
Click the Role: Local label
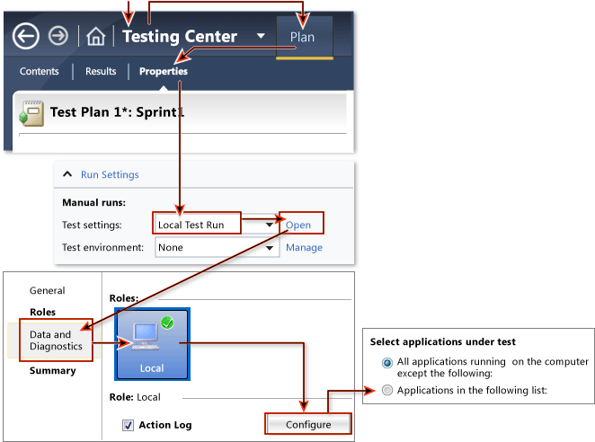135,397
